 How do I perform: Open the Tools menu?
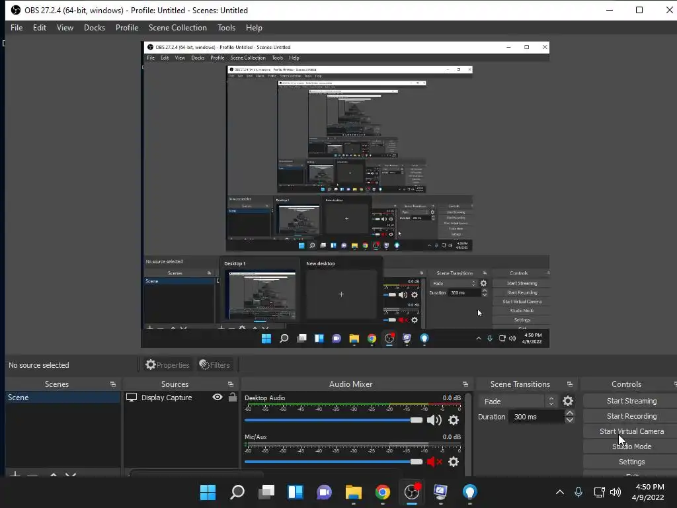(226, 28)
